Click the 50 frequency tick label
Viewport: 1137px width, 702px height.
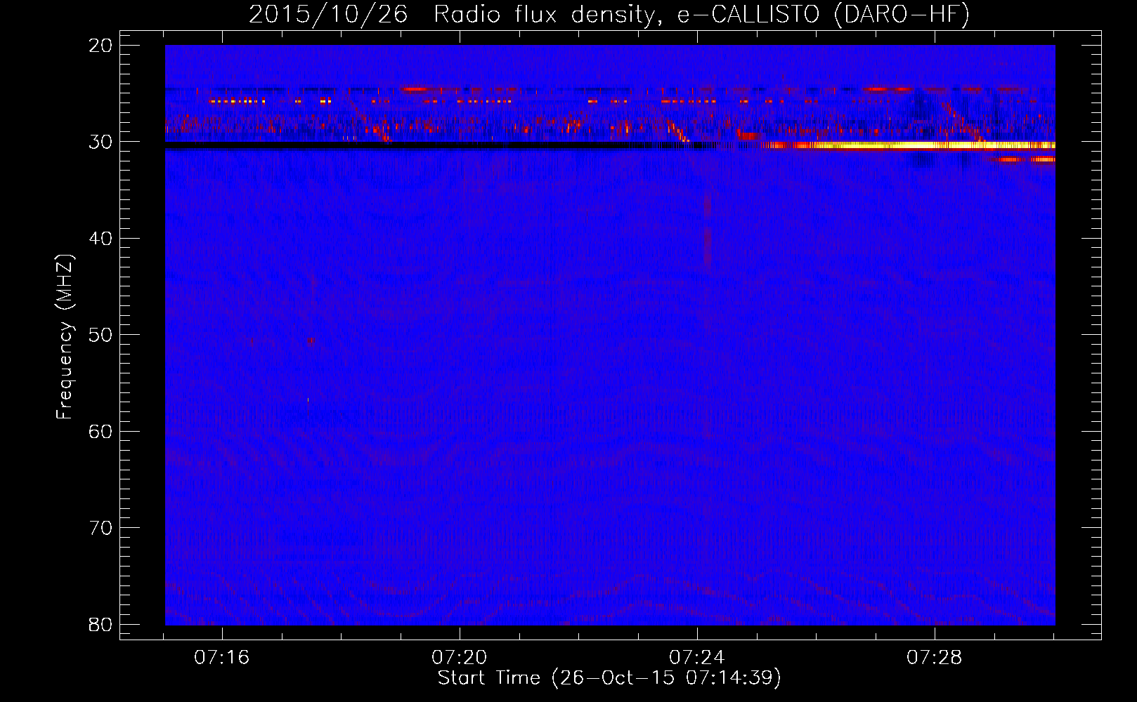(x=100, y=335)
